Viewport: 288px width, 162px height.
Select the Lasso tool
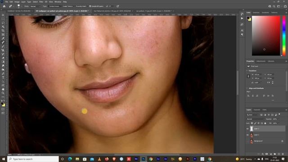pyautogui.click(x=3, y=23)
